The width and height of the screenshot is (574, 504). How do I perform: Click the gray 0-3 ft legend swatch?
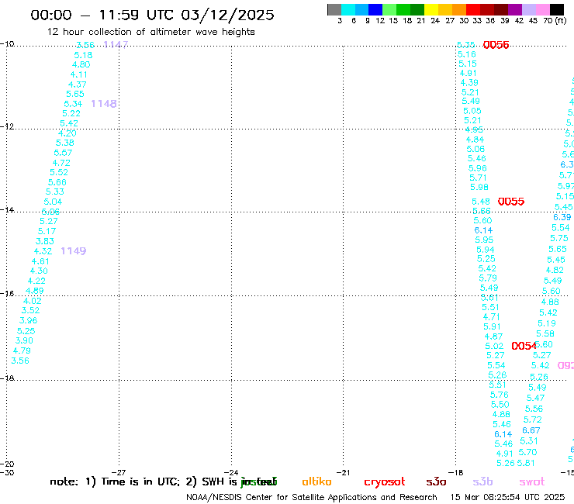click(x=334, y=9)
